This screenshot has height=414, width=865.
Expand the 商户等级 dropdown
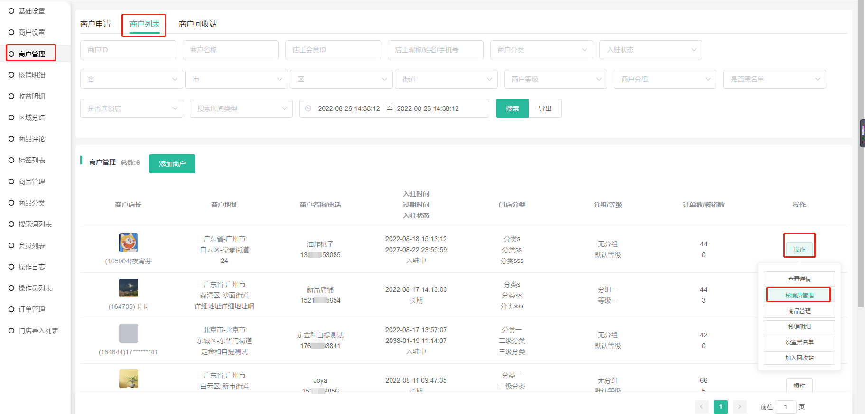555,79
